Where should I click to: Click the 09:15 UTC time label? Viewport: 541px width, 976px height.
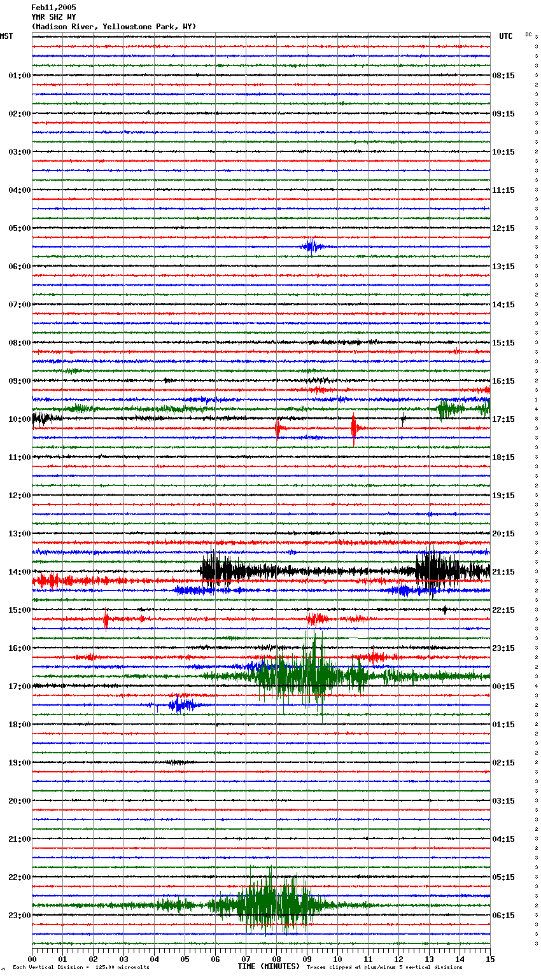[503, 114]
